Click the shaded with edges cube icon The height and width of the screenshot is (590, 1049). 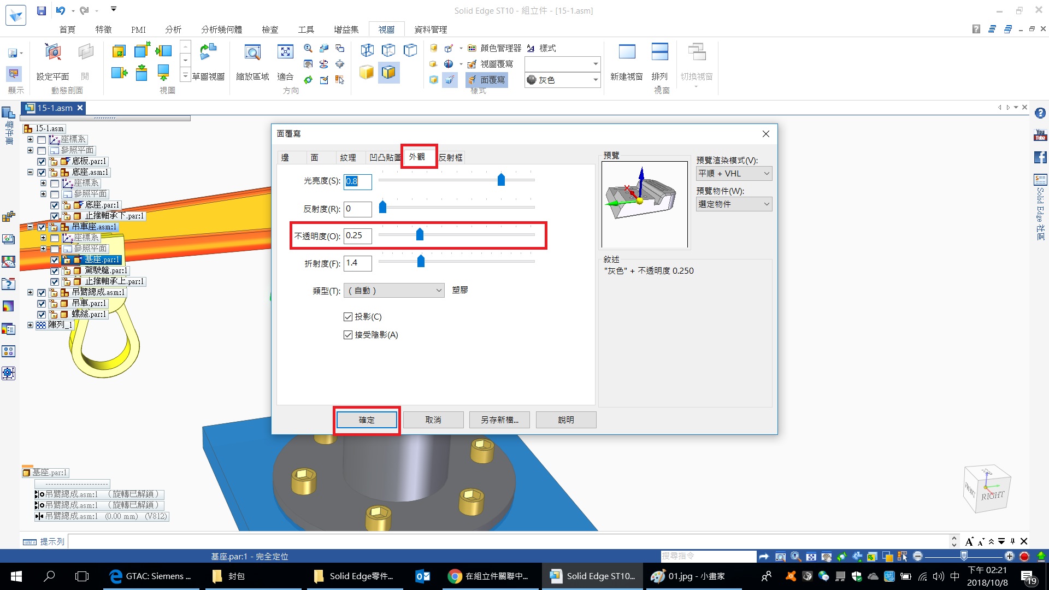(x=388, y=72)
